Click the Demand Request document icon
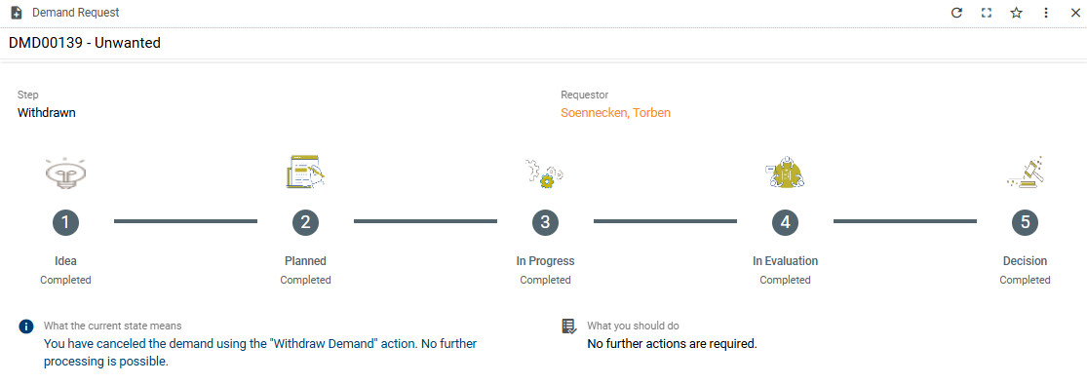1087x384 pixels. [x=17, y=13]
